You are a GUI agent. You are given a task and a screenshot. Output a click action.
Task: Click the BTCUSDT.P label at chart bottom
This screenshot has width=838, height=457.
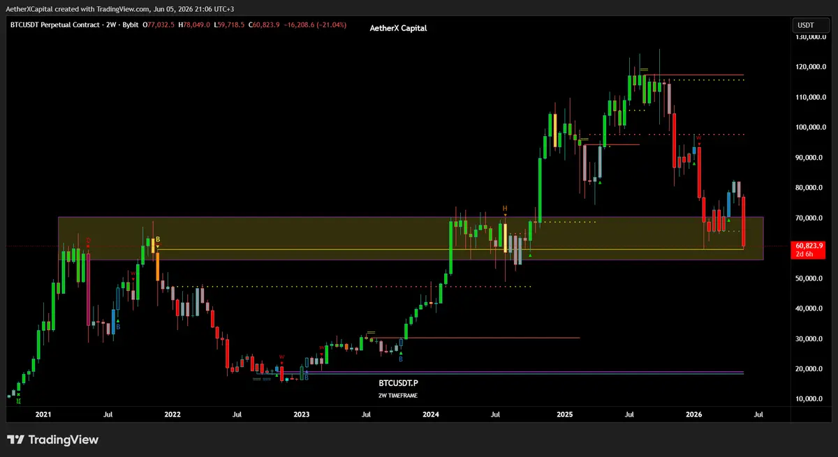tap(398, 383)
